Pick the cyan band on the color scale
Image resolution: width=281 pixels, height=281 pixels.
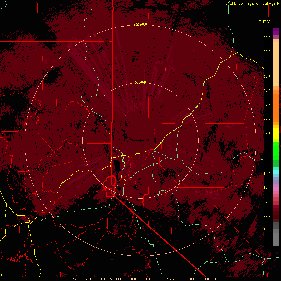(276, 172)
